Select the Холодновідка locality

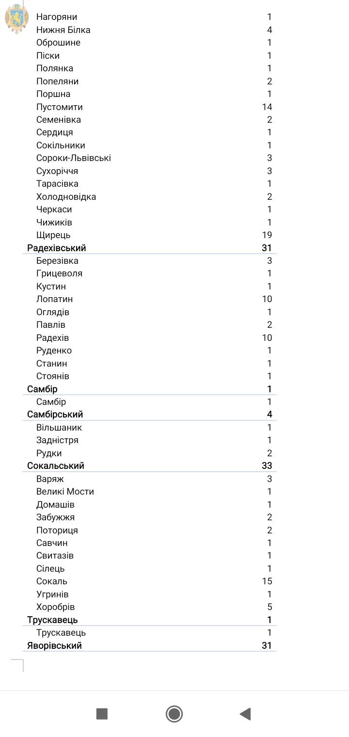click(x=66, y=196)
